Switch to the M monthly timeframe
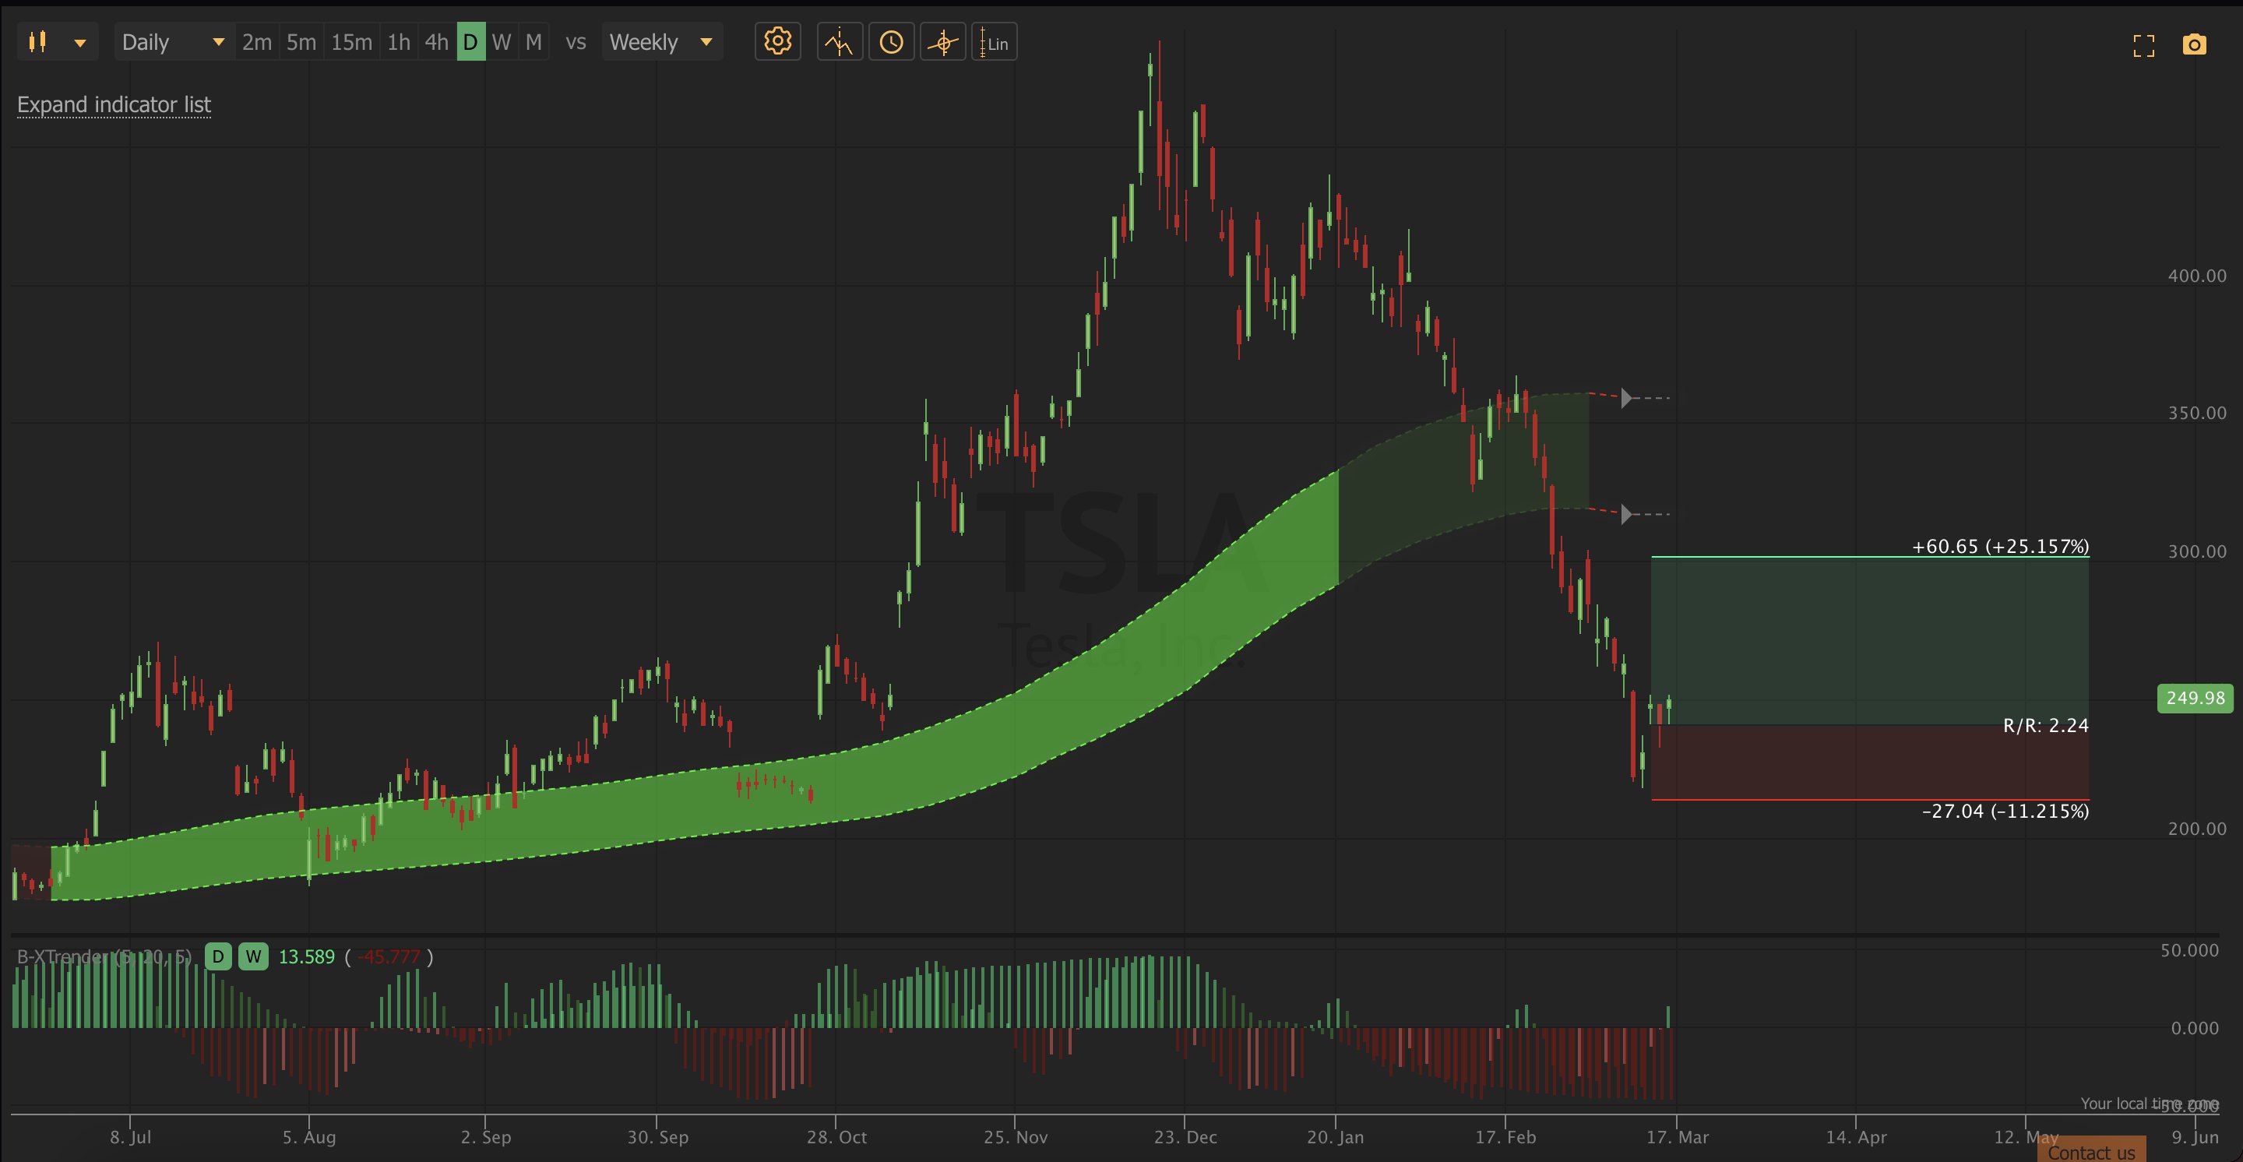Viewport: 2243px width, 1162px height. click(533, 42)
